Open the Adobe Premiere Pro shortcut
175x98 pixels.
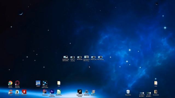(x=52, y=92)
